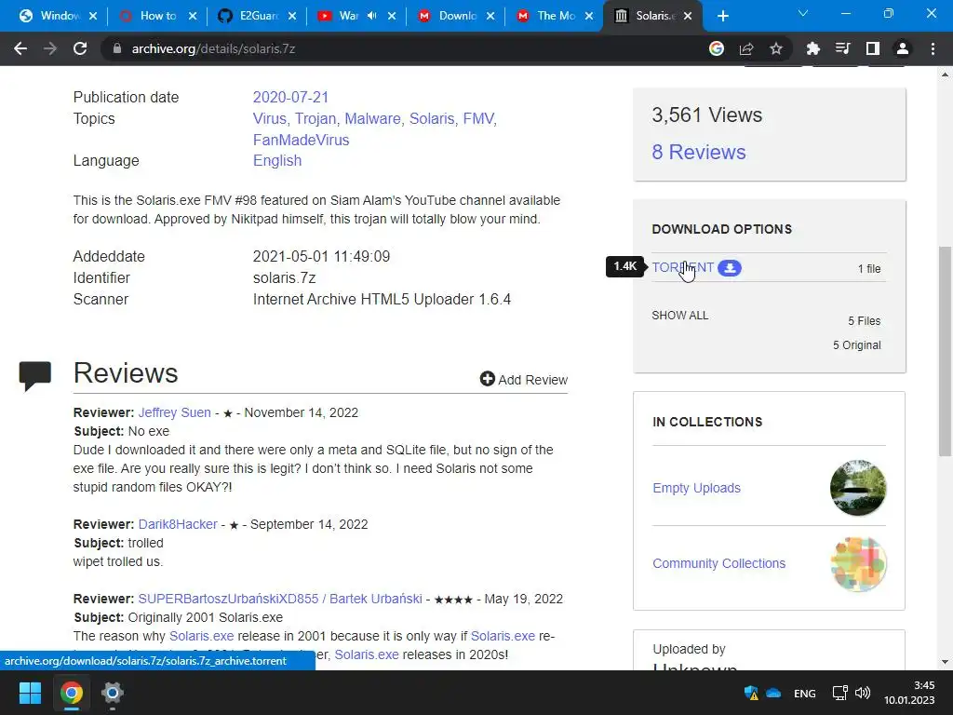Open the volume tray icon
Image resolution: width=953 pixels, height=715 pixels.
pos(863,693)
